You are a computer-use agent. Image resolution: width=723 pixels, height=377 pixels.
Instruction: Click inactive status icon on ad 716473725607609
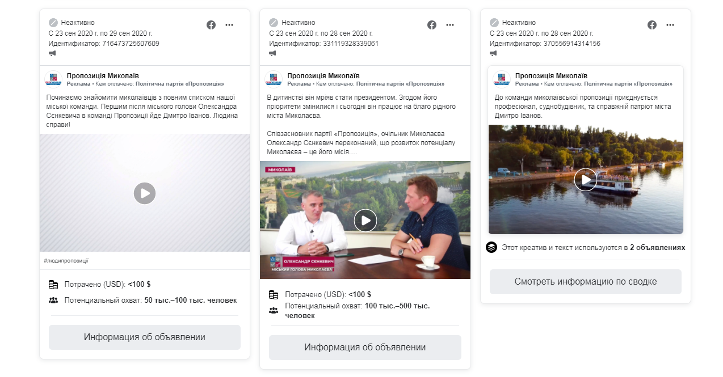(x=53, y=23)
